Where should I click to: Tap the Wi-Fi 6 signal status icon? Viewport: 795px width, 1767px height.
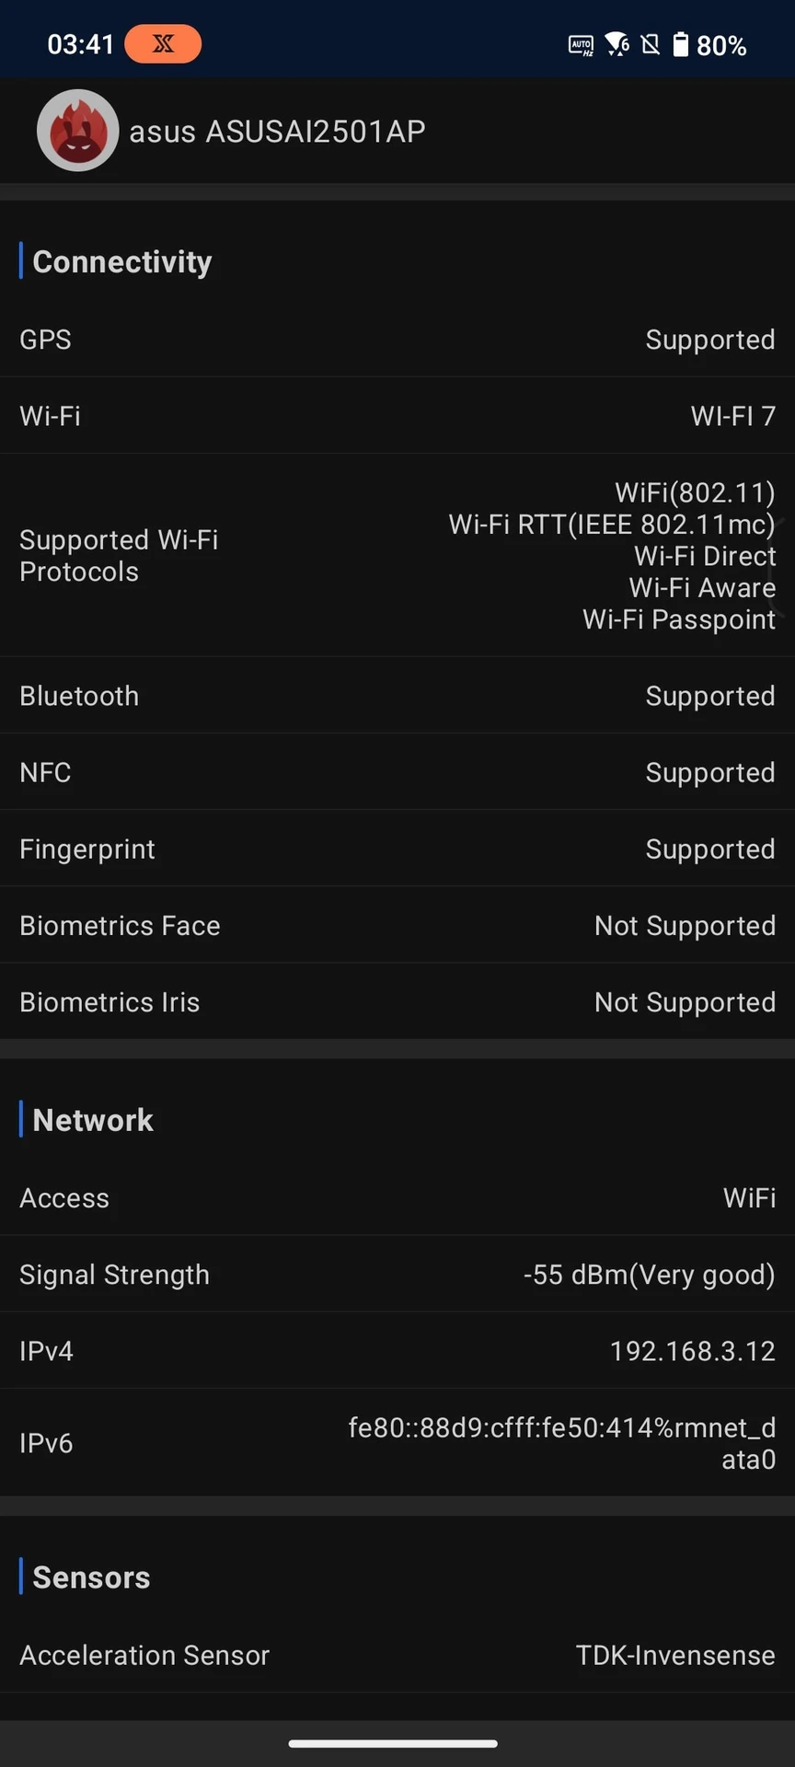(616, 44)
